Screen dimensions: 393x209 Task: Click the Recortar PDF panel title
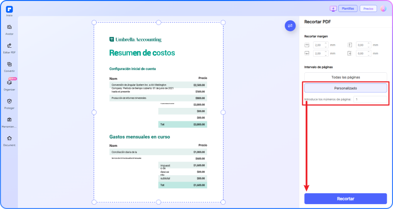click(318, 22)
